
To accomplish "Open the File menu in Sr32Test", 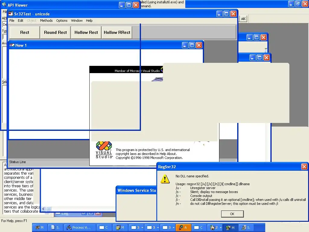I will (12, 21).
